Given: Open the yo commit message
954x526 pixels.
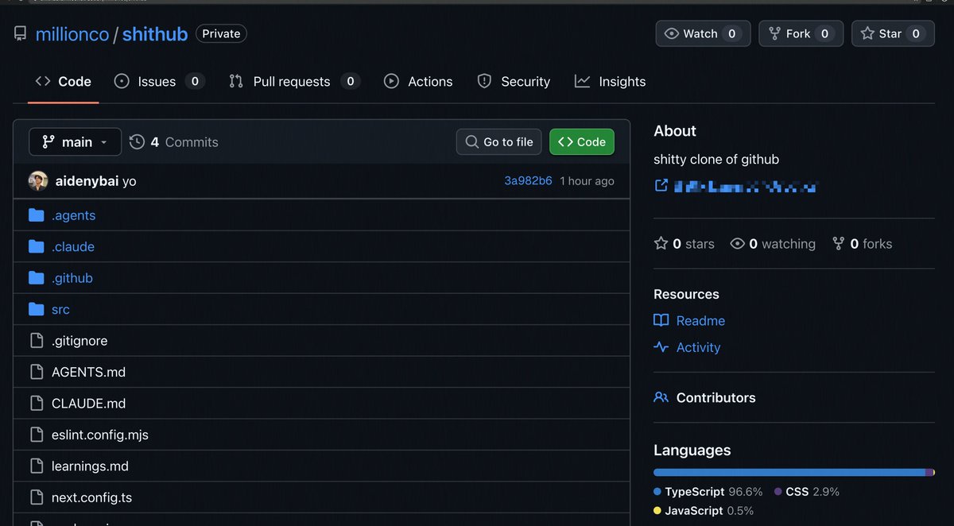Looking at the screenshot, I should (130, 181).
